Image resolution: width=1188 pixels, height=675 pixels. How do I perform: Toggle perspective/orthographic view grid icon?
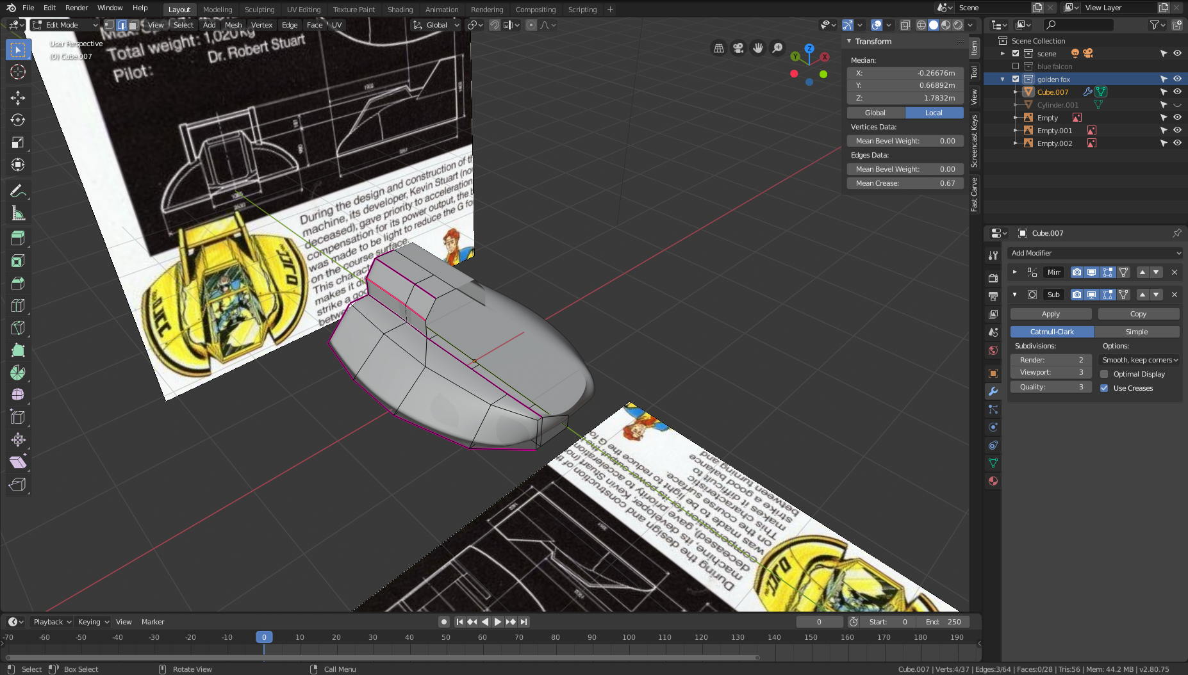click(719, 48)
